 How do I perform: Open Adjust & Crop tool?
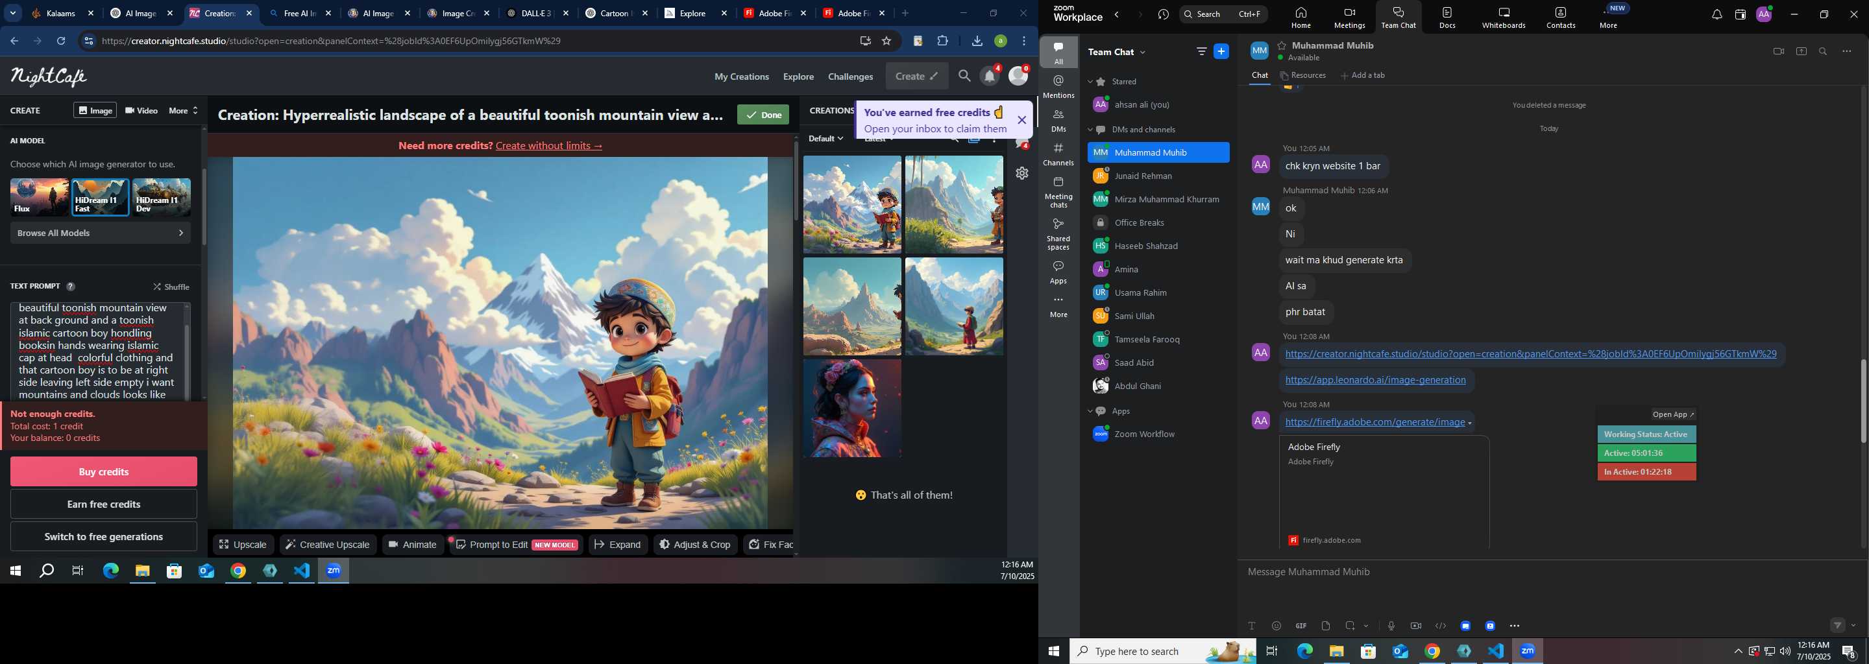695,545
